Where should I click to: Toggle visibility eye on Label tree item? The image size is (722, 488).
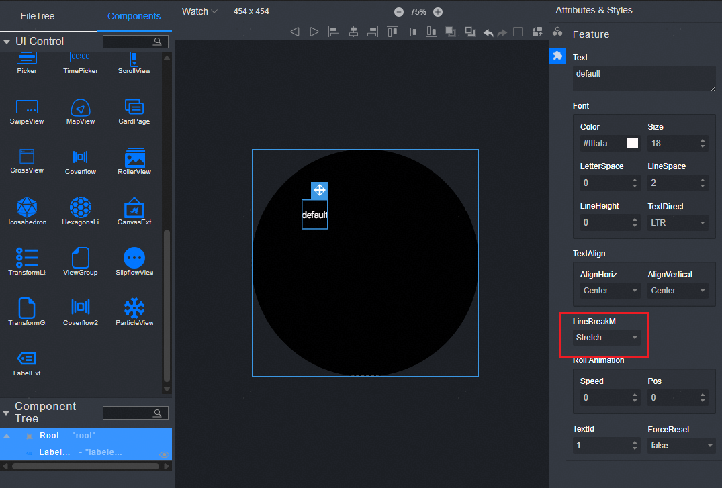coord(163,454)
